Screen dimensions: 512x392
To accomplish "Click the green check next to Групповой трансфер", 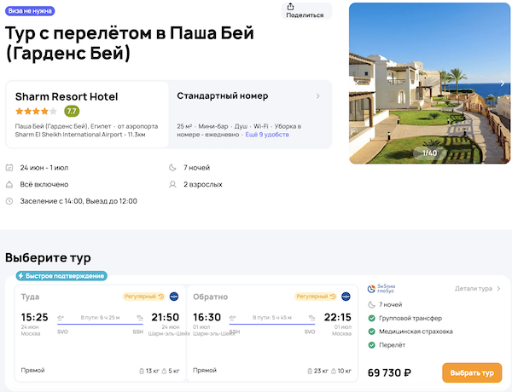I will 371,318.
